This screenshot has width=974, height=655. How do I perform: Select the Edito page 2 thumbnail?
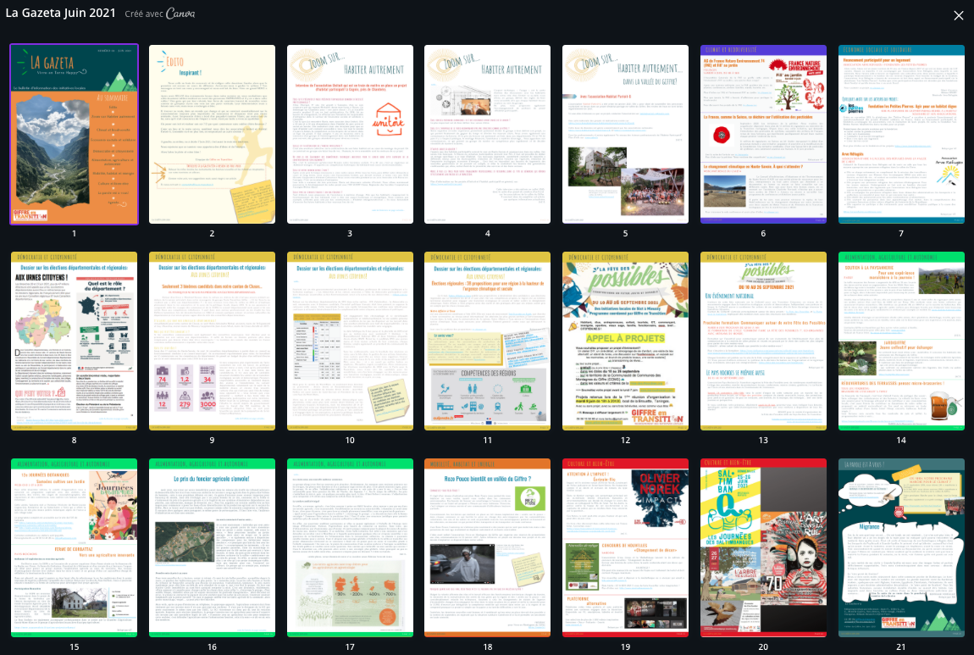click(212, 134)
